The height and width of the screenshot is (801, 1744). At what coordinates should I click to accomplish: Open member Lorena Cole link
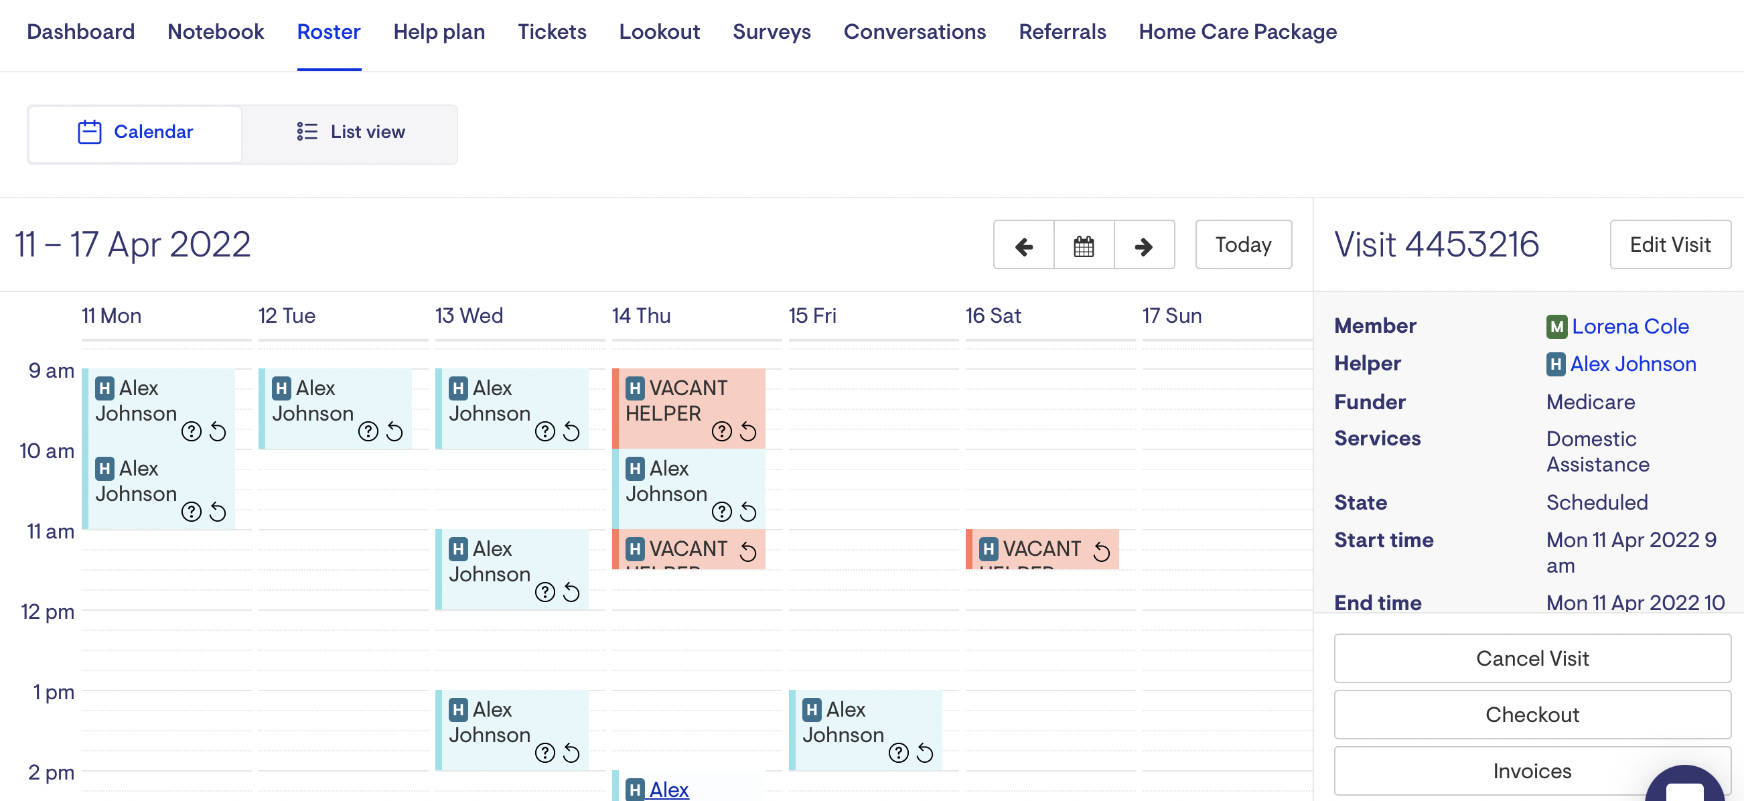[1629, 326]
